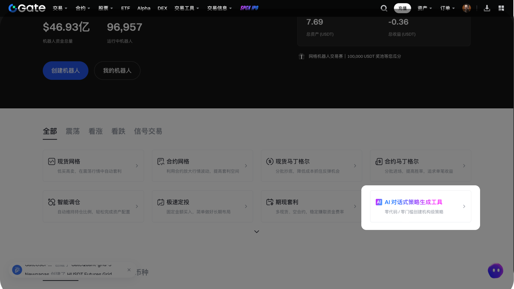
Task: Open the 交易信息 dropdown menu
Action: [x=220, y=8]
